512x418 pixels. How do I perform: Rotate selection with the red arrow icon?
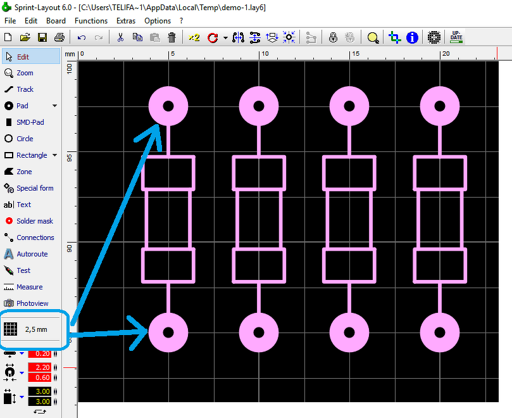tap(213, 37)
